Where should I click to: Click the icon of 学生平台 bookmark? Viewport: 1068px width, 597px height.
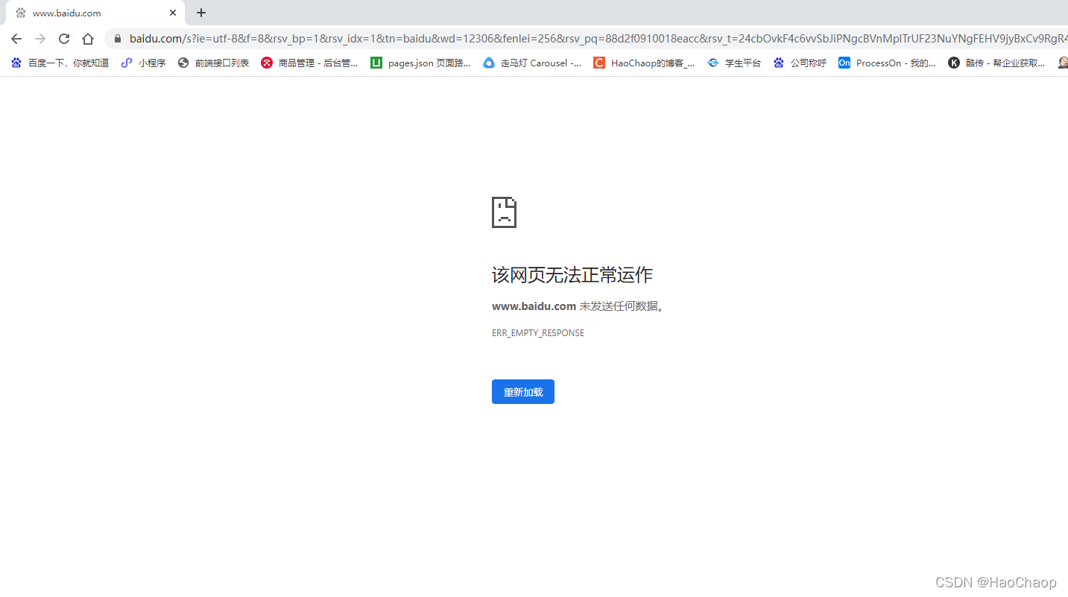713,63
